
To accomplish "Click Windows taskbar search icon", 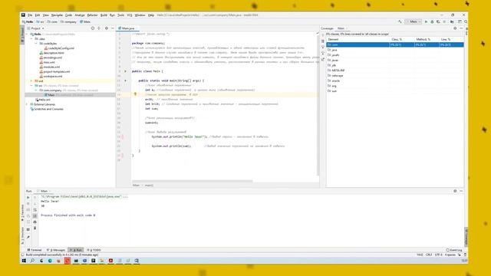I will point(32,261).
